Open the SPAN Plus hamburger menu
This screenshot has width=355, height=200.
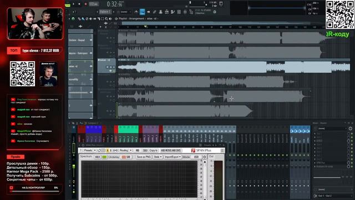pos(222,151)
